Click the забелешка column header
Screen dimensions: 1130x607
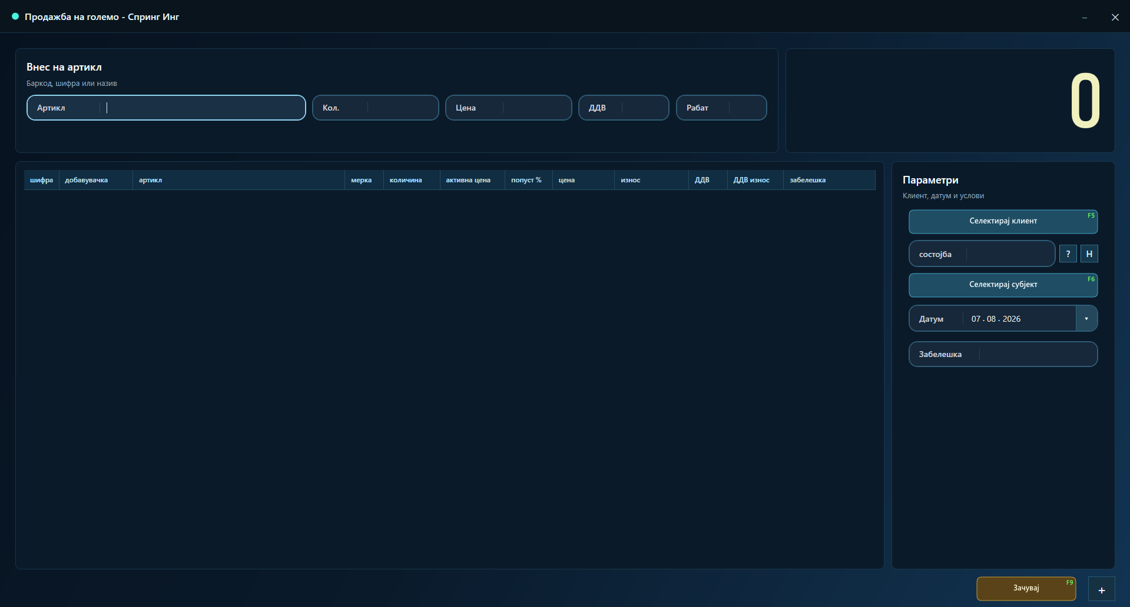829,180
